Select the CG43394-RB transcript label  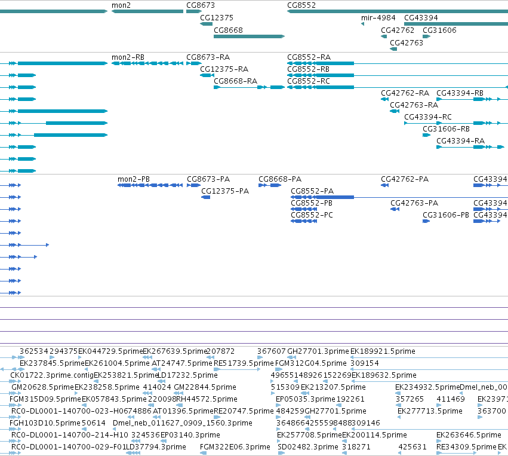pos(460,93)
